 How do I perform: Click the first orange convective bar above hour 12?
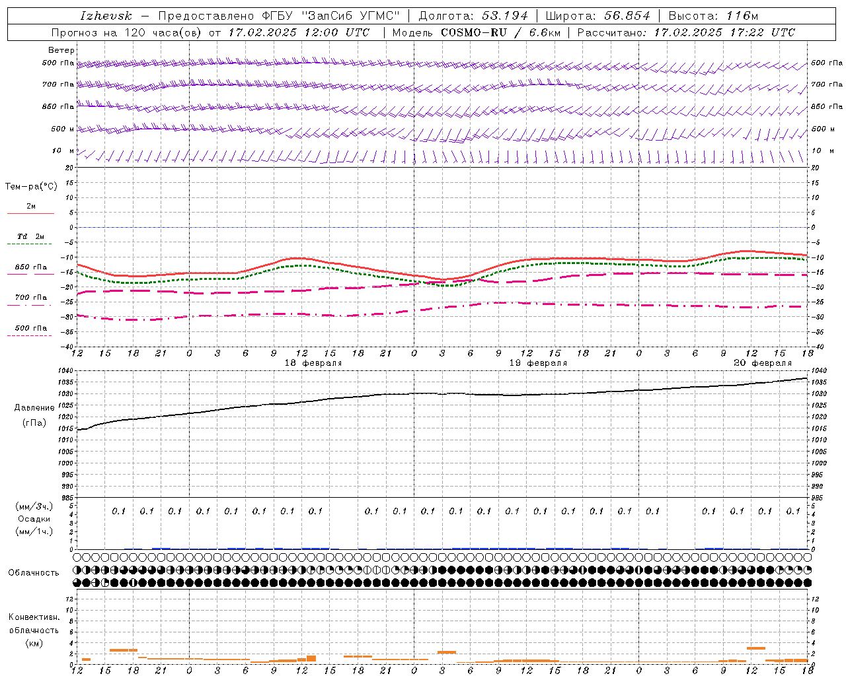(86, 659)
